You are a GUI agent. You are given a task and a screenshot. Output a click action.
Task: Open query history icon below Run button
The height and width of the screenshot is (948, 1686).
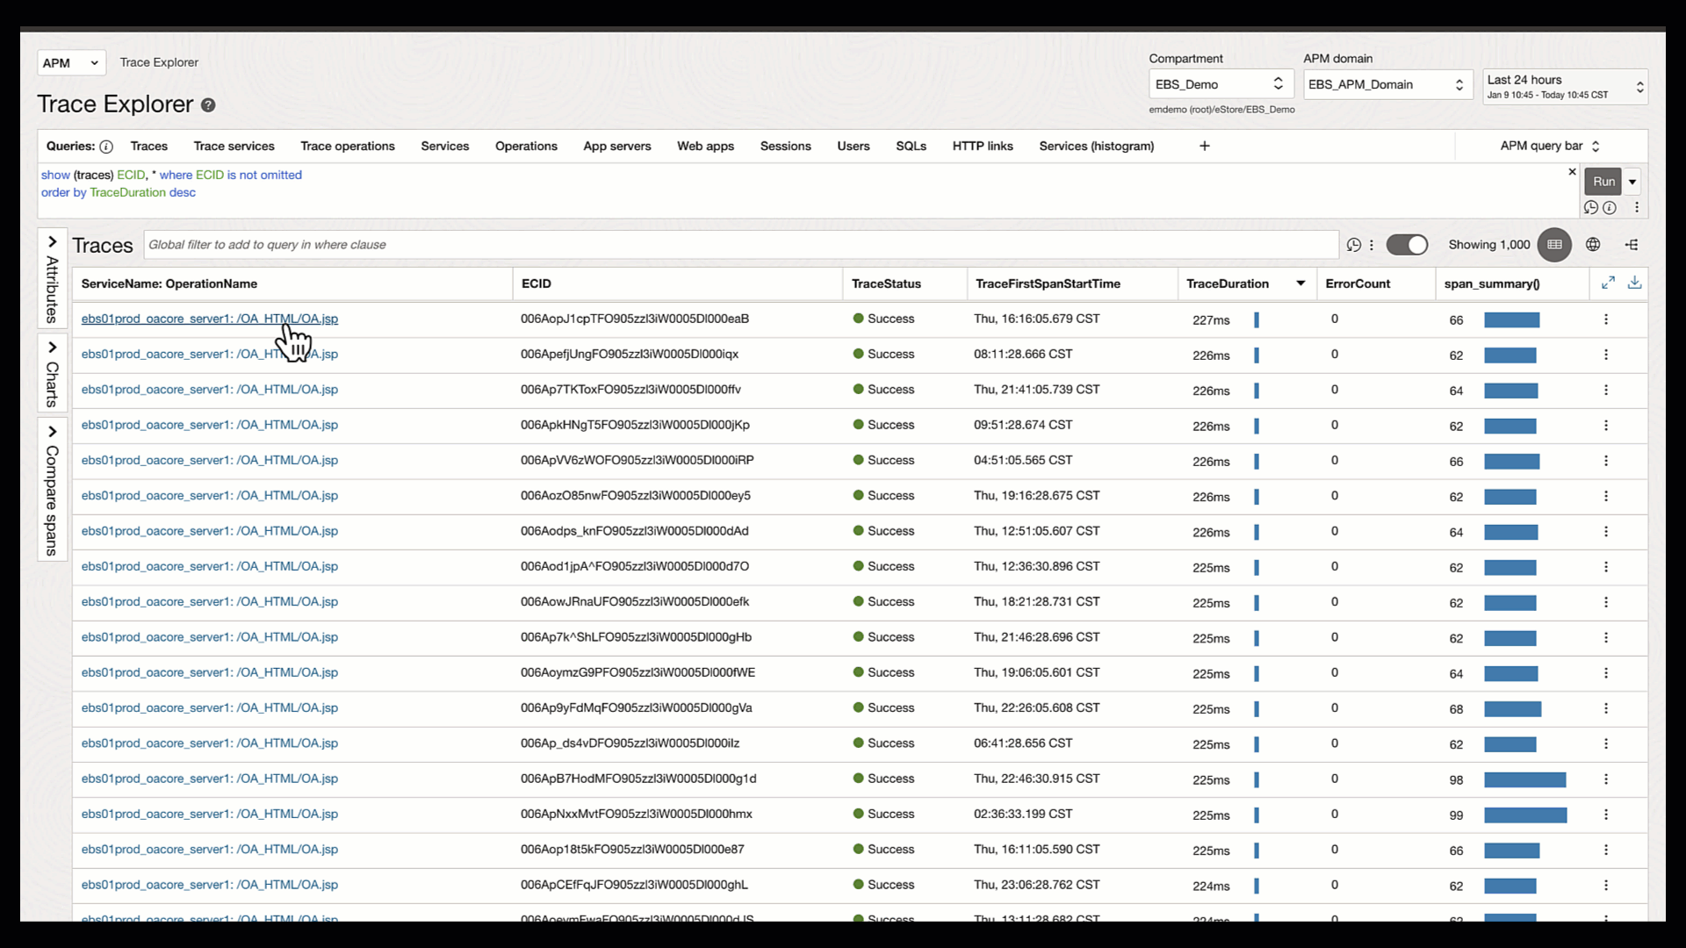point(1590,208)
